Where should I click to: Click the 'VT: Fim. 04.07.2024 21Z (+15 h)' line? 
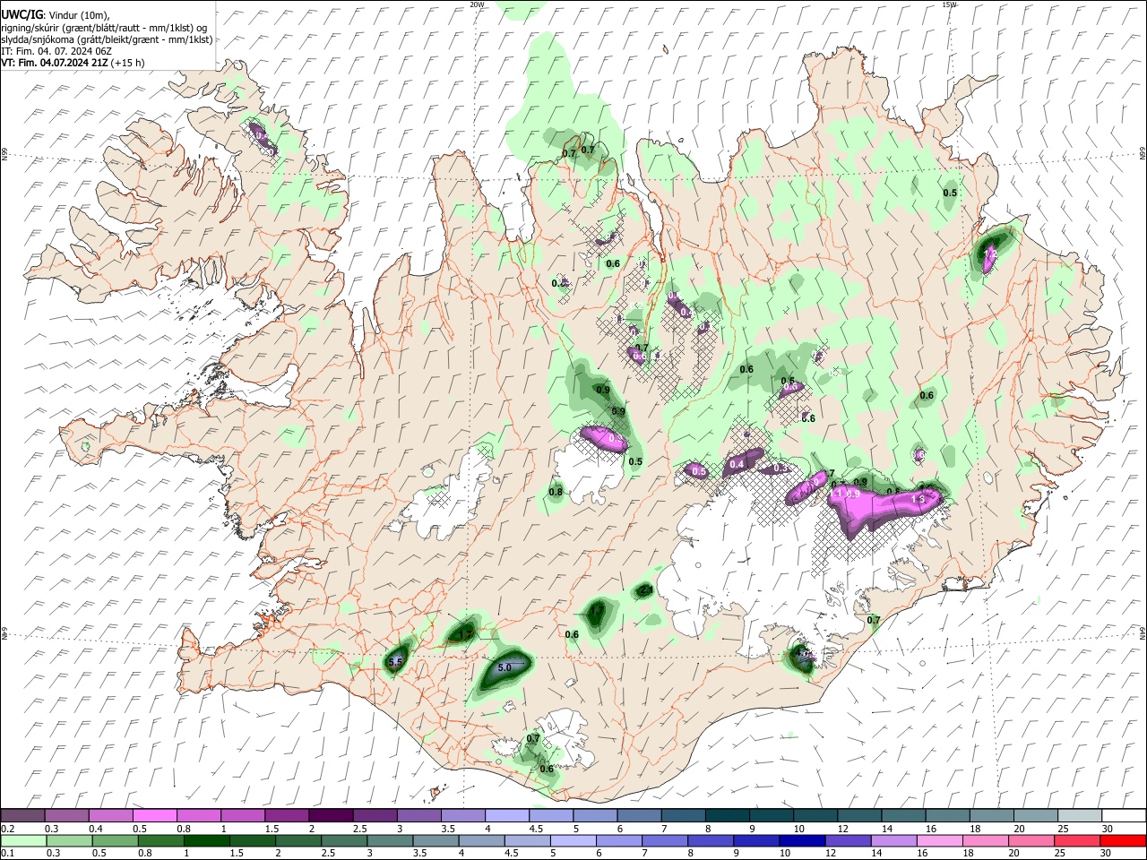click(x=73, y=63)
